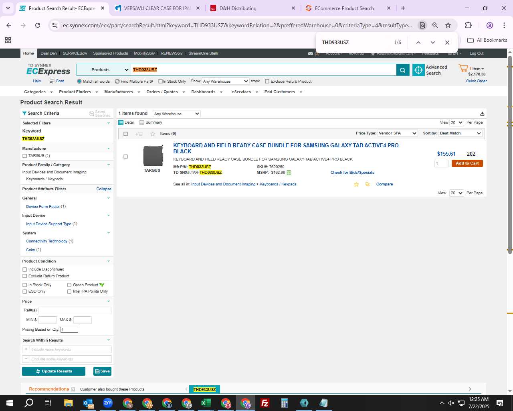The image size is (513, 411).
Task: Click the TD SYNNEX ECExpress logo
Action: point(48,69)
